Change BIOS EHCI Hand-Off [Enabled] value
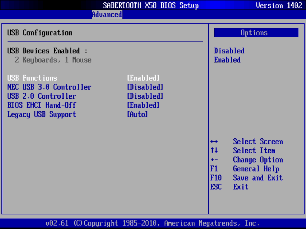 (x=143, y=105)
